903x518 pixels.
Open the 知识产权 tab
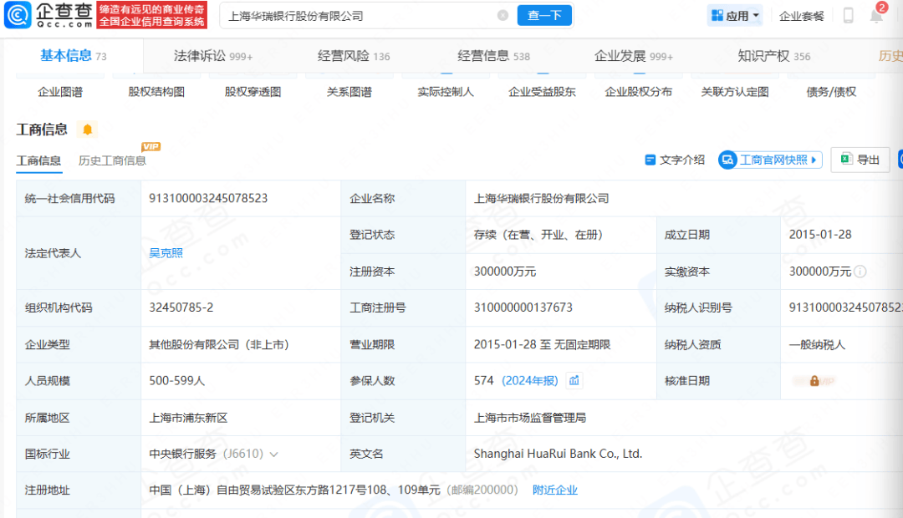click(x=773, y=56)
